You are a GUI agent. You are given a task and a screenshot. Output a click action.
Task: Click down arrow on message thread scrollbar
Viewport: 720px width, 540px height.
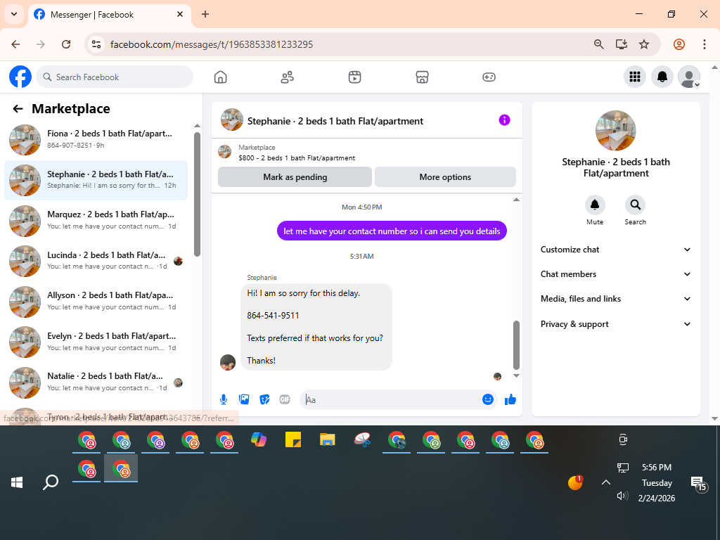(x=516, y=375)
